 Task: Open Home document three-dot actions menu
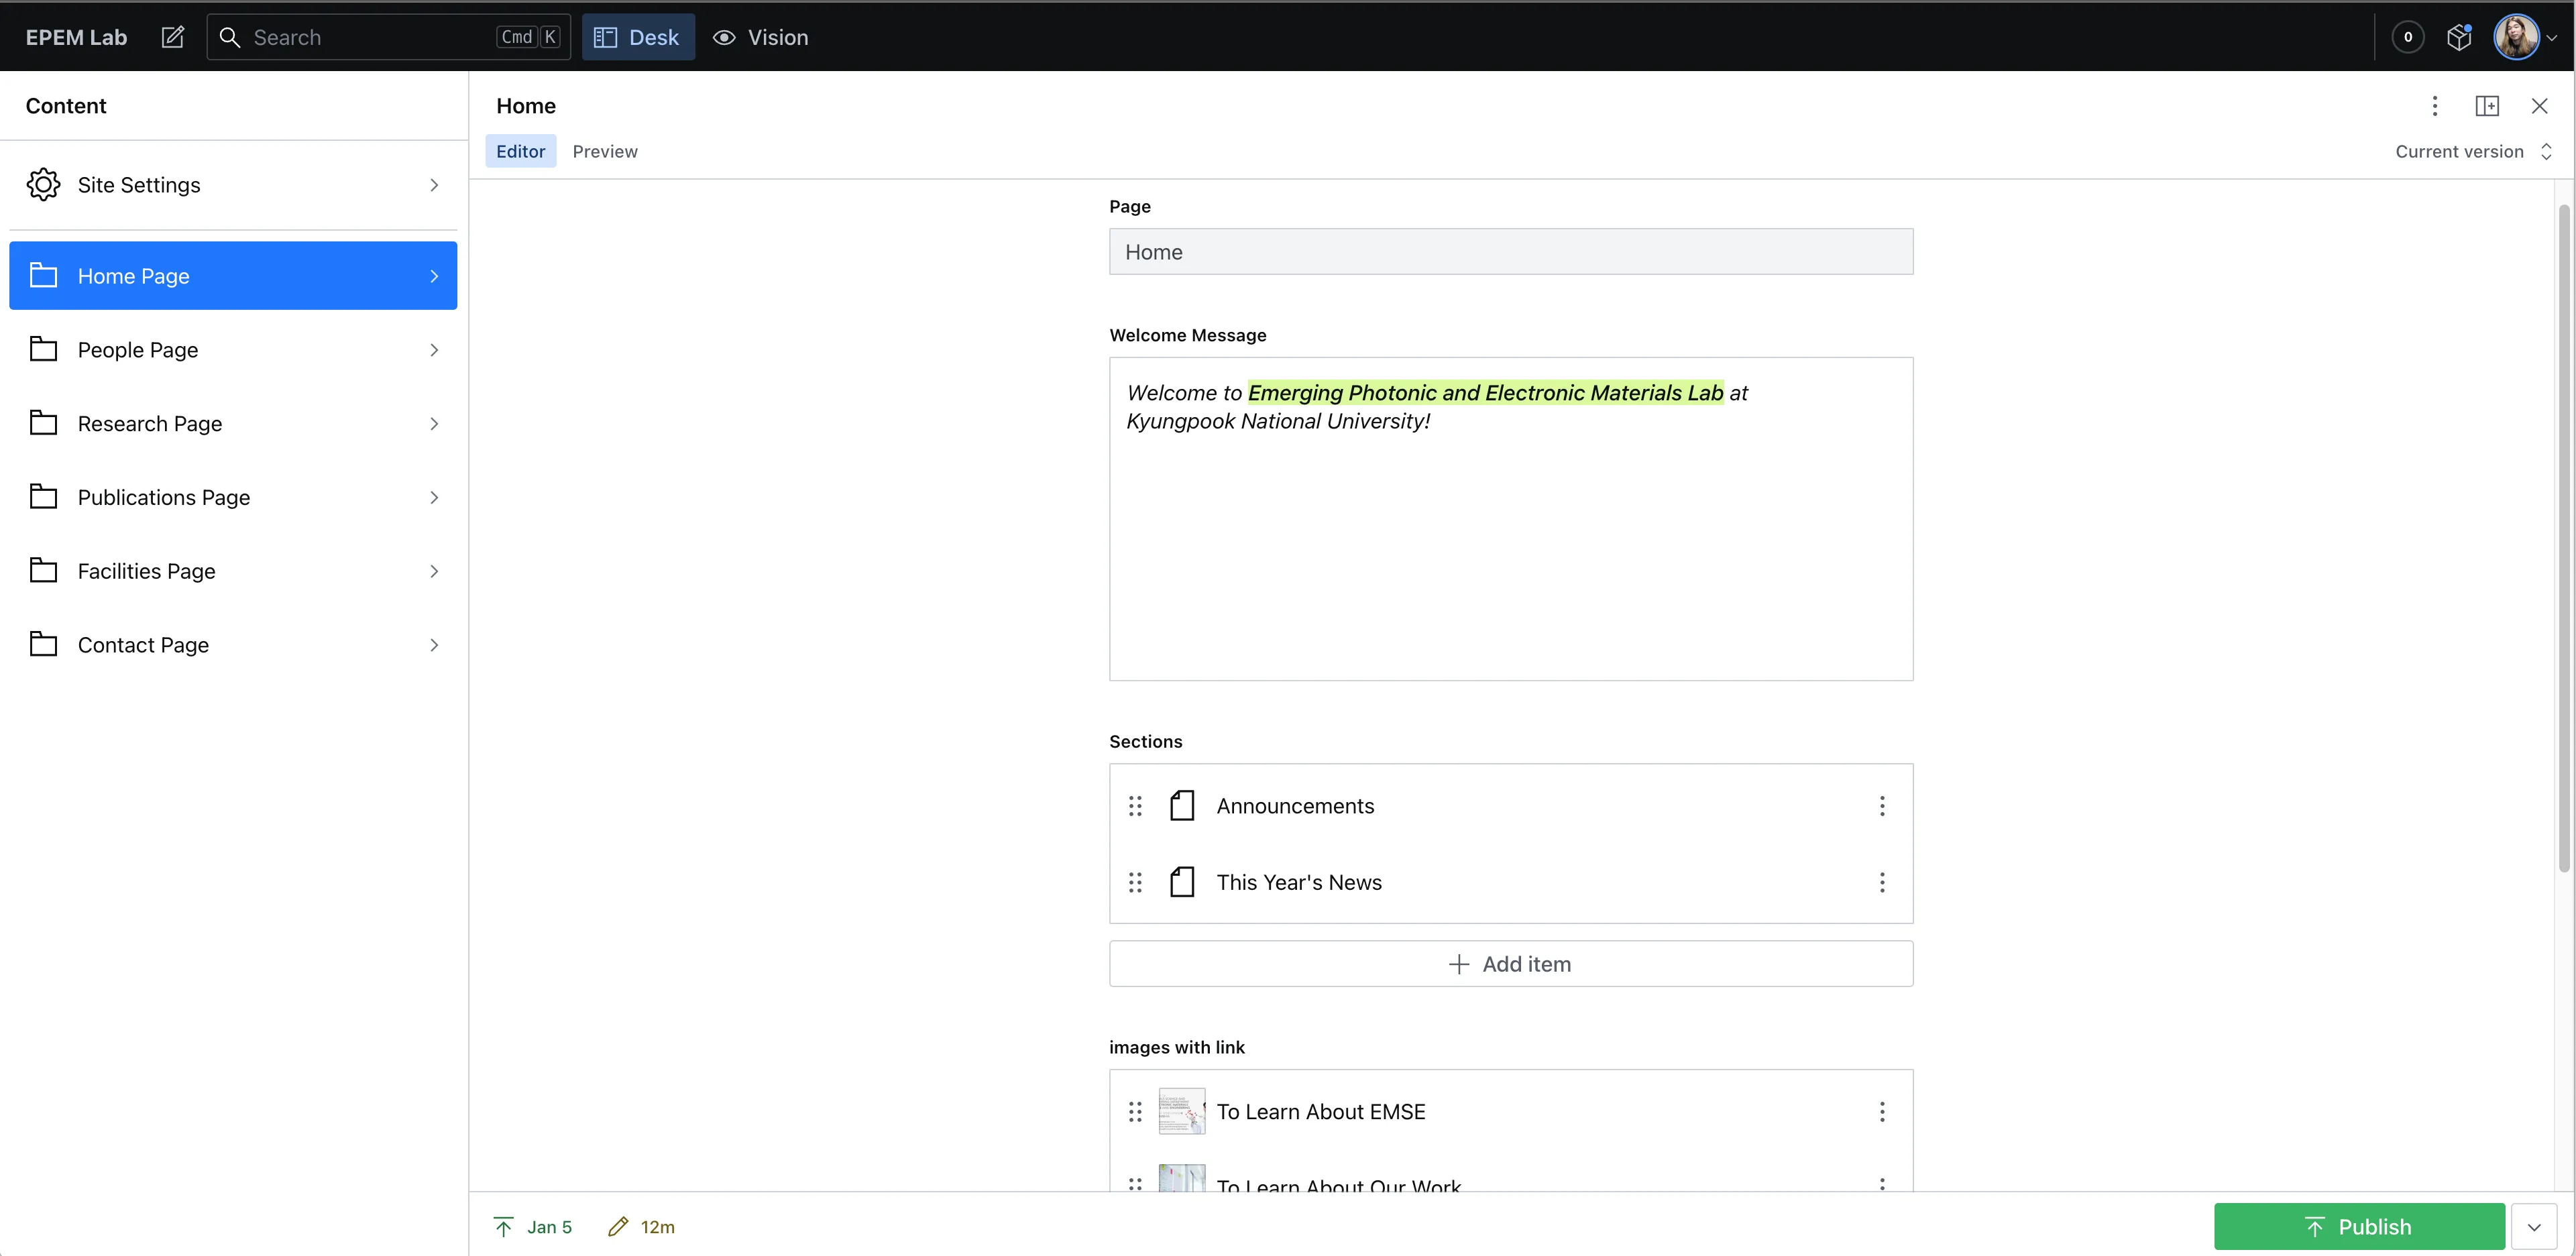2435,106
